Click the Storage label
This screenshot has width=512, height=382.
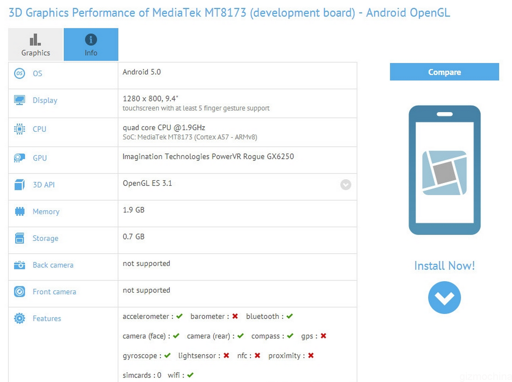(45, 238)
